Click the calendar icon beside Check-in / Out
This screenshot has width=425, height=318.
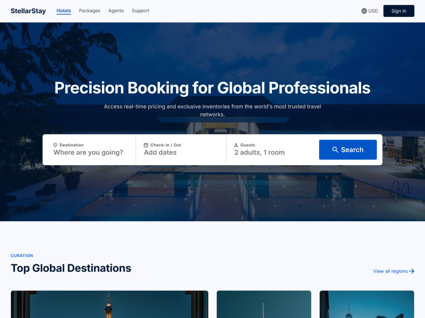coord(146,145)
